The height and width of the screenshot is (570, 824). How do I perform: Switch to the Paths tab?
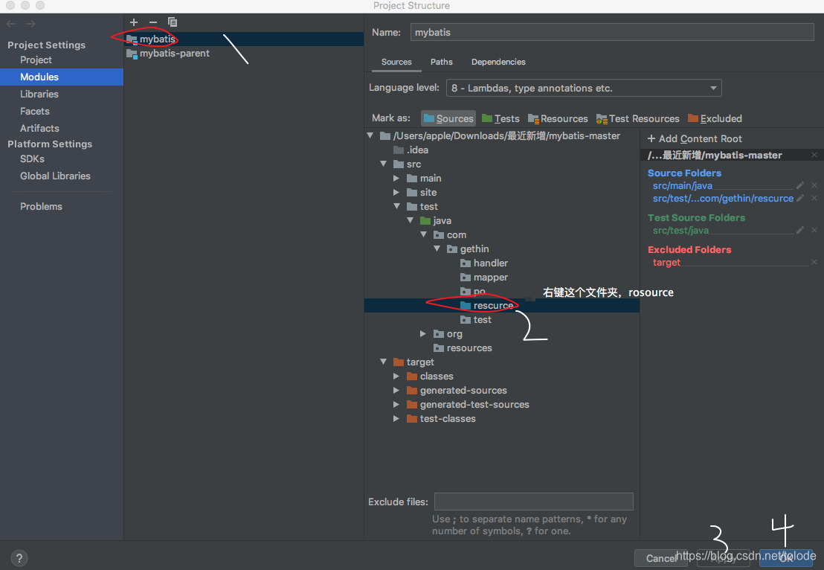click(x=442, y=62)
